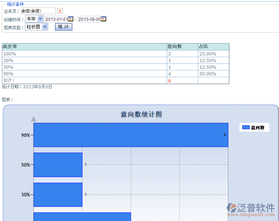The height and width of the screenshot is (221, 279).
Task: Click the count 4 in 90% row
Action: point(169,74)
